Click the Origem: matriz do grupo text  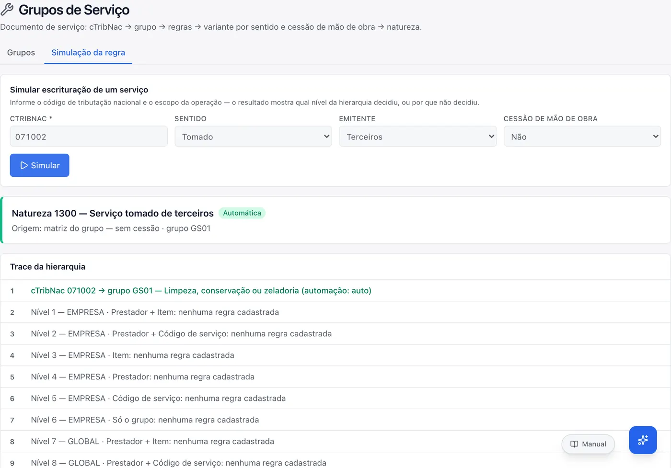coord(111,228)
